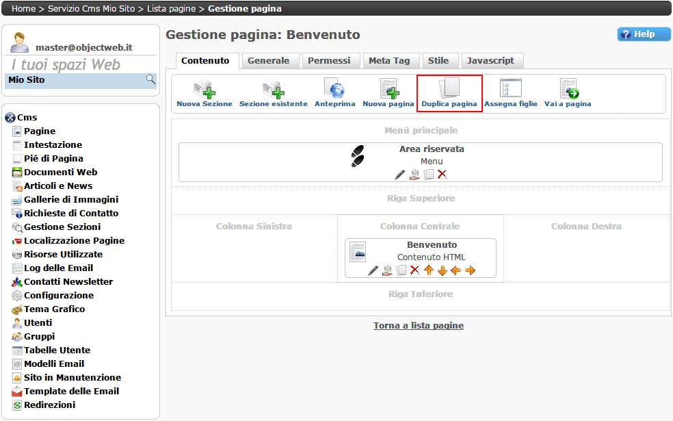Click the search magnifier beside Mio Sito
The image size is (673, 421).
pos(150,80)
